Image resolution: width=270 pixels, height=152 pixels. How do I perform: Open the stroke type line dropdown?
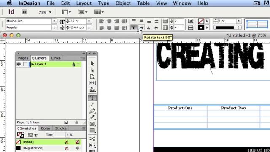[x=238, y=27]
